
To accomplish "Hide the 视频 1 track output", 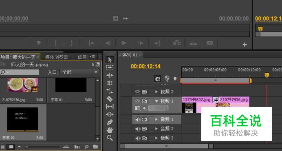I will click(137, 101).
